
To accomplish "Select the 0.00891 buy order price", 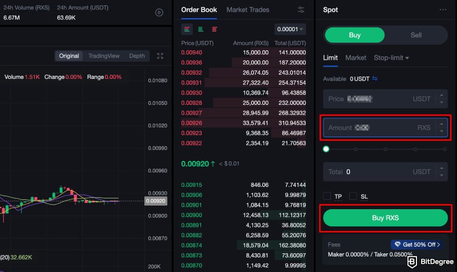I will tap(192, 225).
